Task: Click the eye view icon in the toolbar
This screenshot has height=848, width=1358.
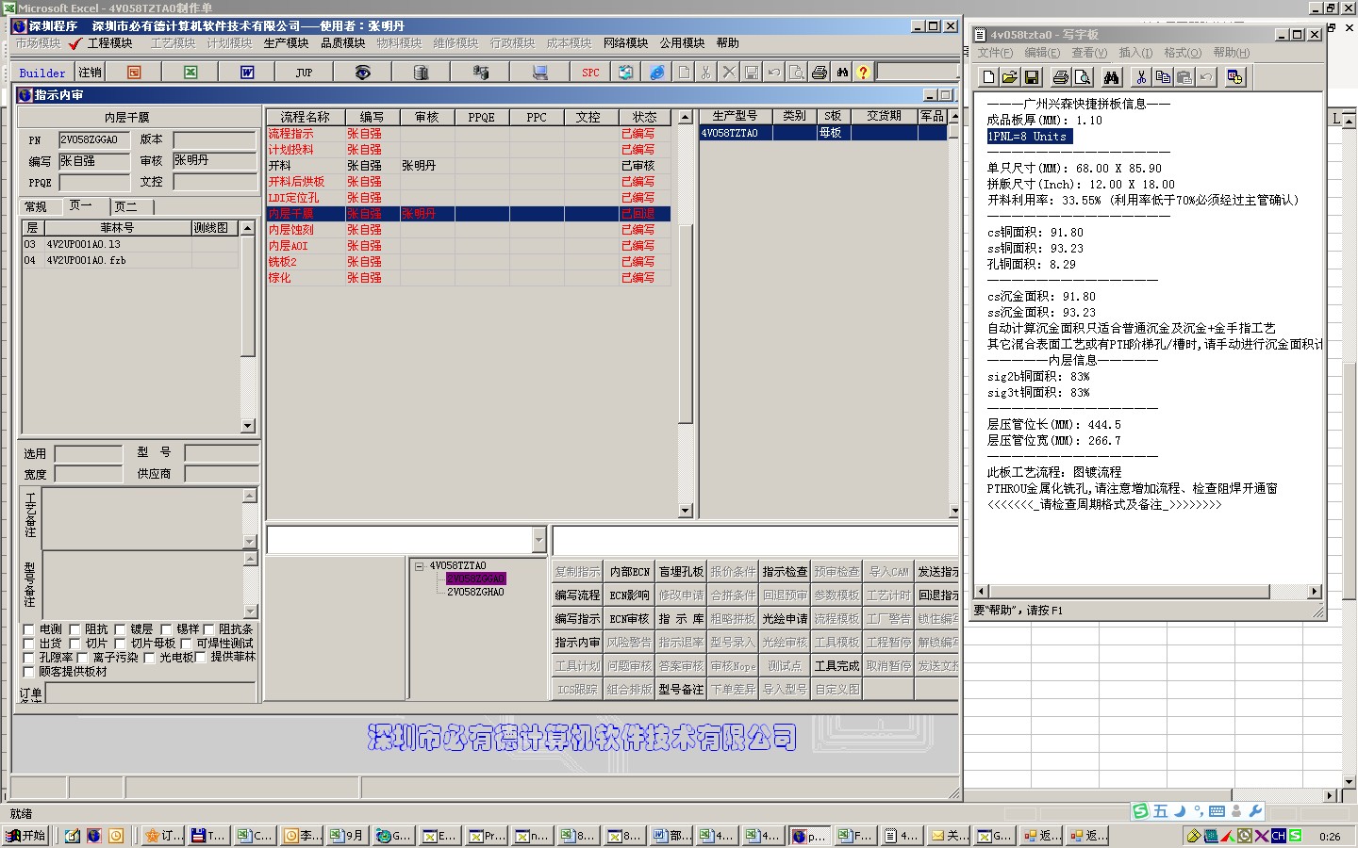Action: (362, 72)
